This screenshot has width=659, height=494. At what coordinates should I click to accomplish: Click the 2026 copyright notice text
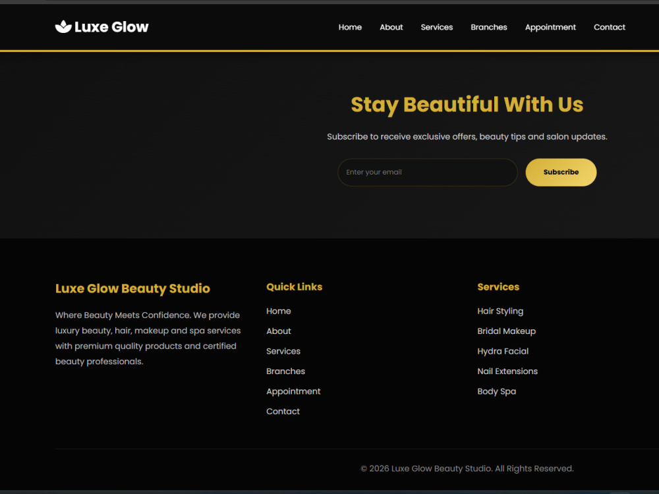click(x=467, y=469)
